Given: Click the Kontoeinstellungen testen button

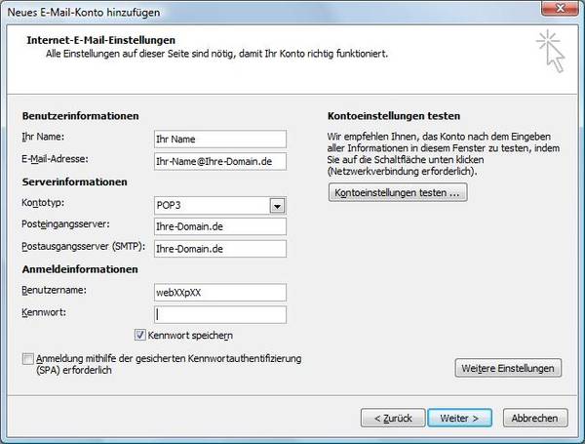Looking at the screenshot, I should tap(399, 193).
